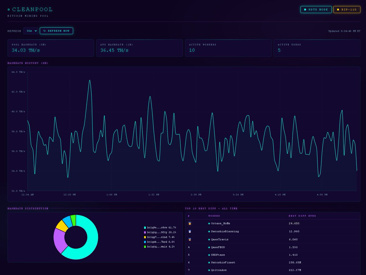Select the QoltonAxe worker name

coord(219,270)
